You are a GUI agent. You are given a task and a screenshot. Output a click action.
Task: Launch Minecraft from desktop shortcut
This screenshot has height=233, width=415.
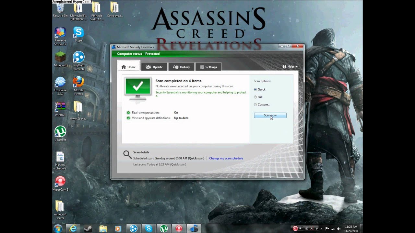point(60,59)
